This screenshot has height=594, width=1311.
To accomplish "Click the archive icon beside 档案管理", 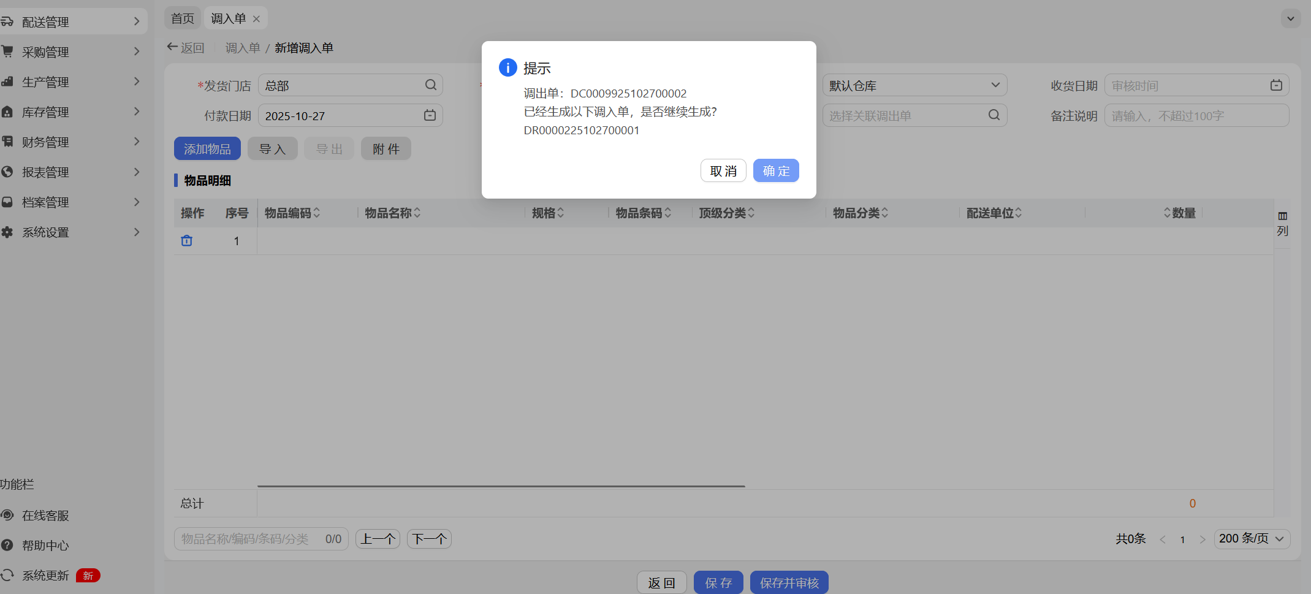I will pyautogui.click(x=7, y=202).
